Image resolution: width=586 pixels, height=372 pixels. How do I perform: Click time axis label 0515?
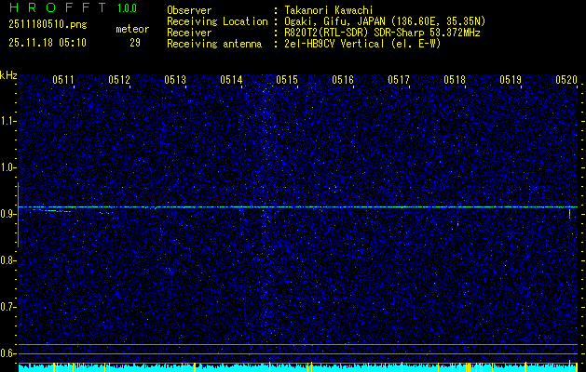tap(287, 79)
